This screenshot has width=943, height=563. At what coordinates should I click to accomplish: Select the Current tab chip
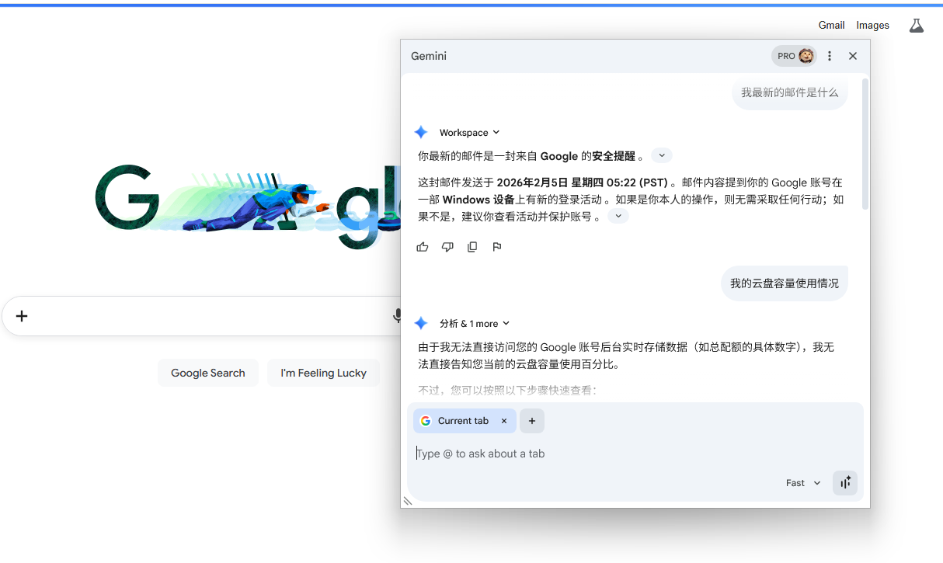[464, 421]
